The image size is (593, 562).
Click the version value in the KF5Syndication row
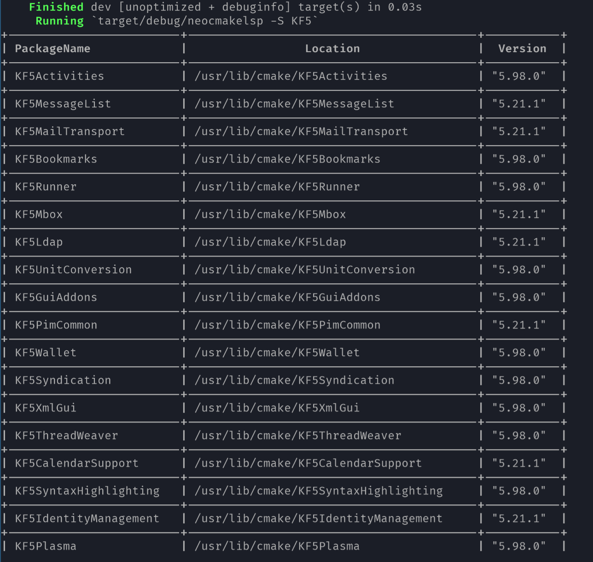click(x=519, y=381)
